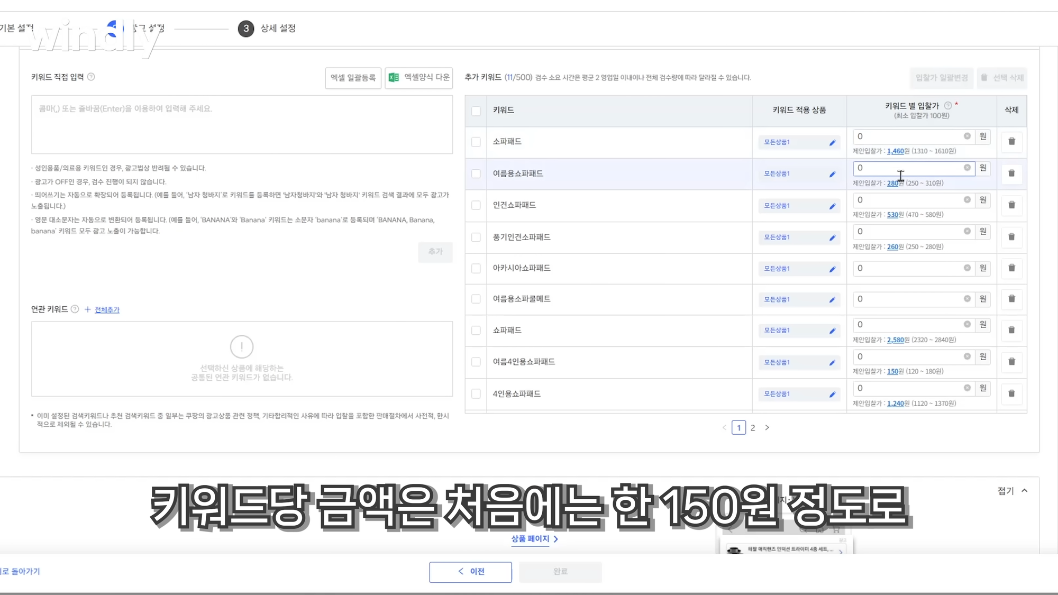Check the 소파패드 keyword checkbox
1058x595 pixels.
coord(476,142)
